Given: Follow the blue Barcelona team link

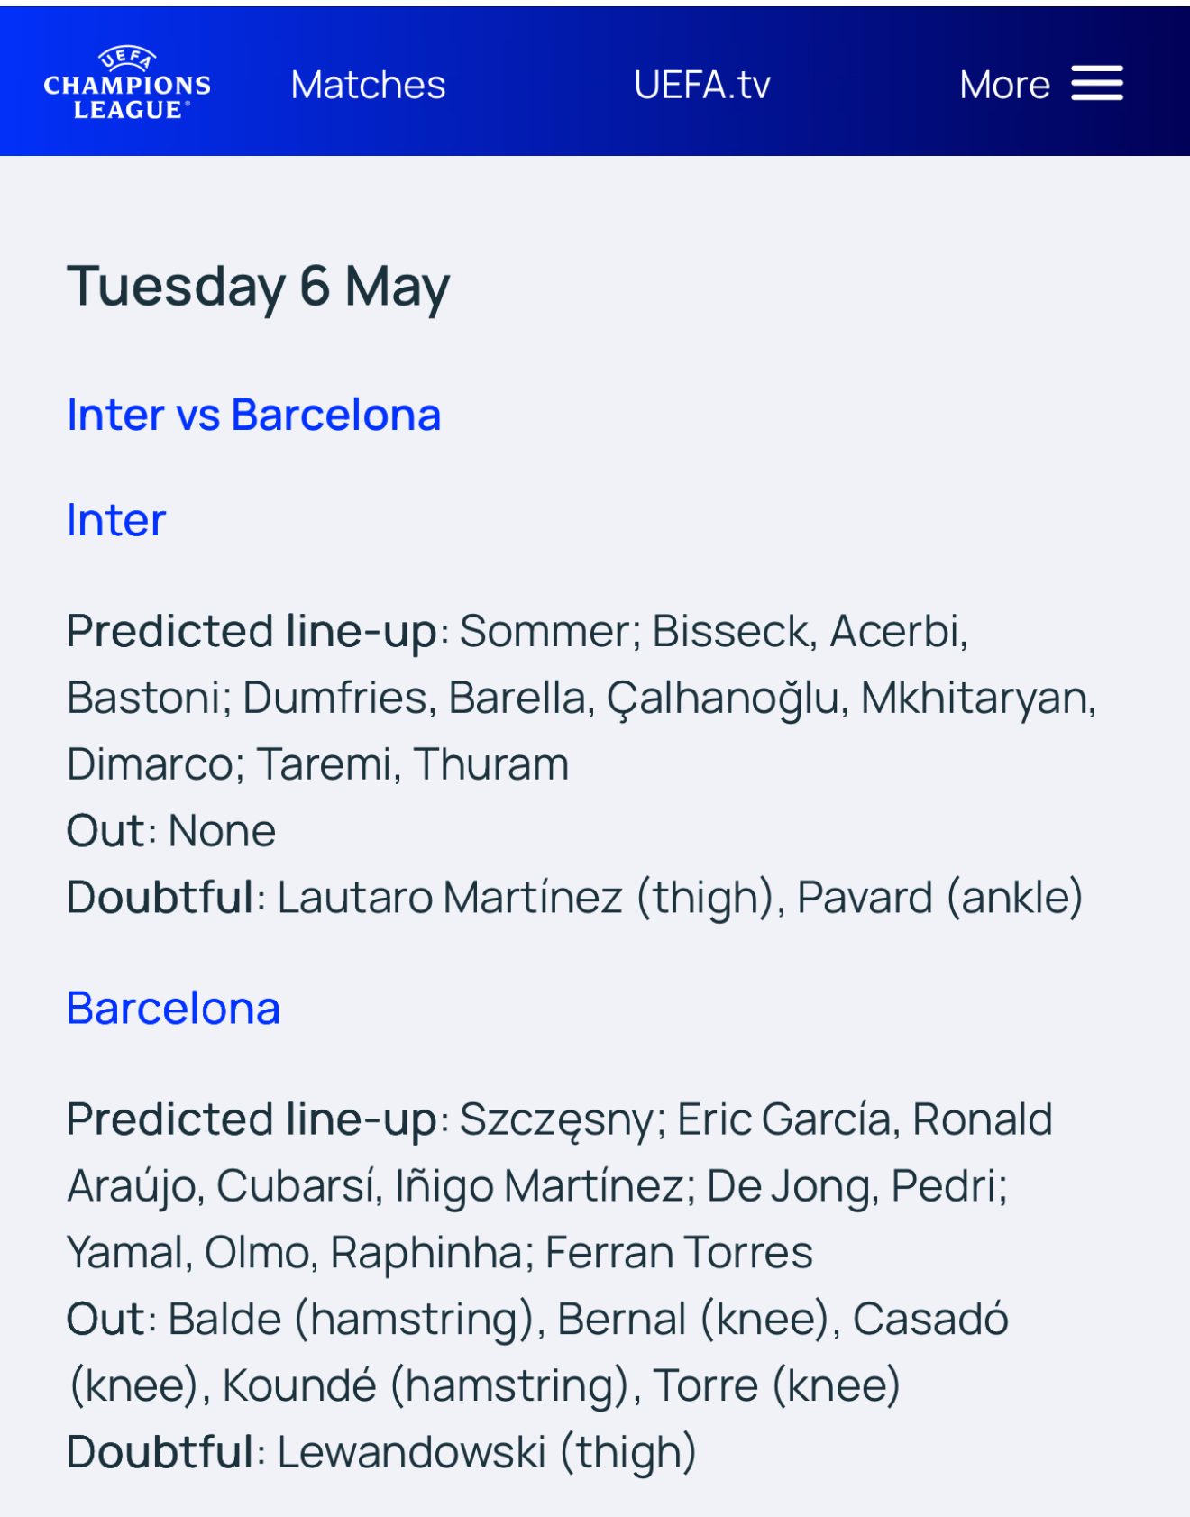Looking at the screenshot, I should (173, 1008).
